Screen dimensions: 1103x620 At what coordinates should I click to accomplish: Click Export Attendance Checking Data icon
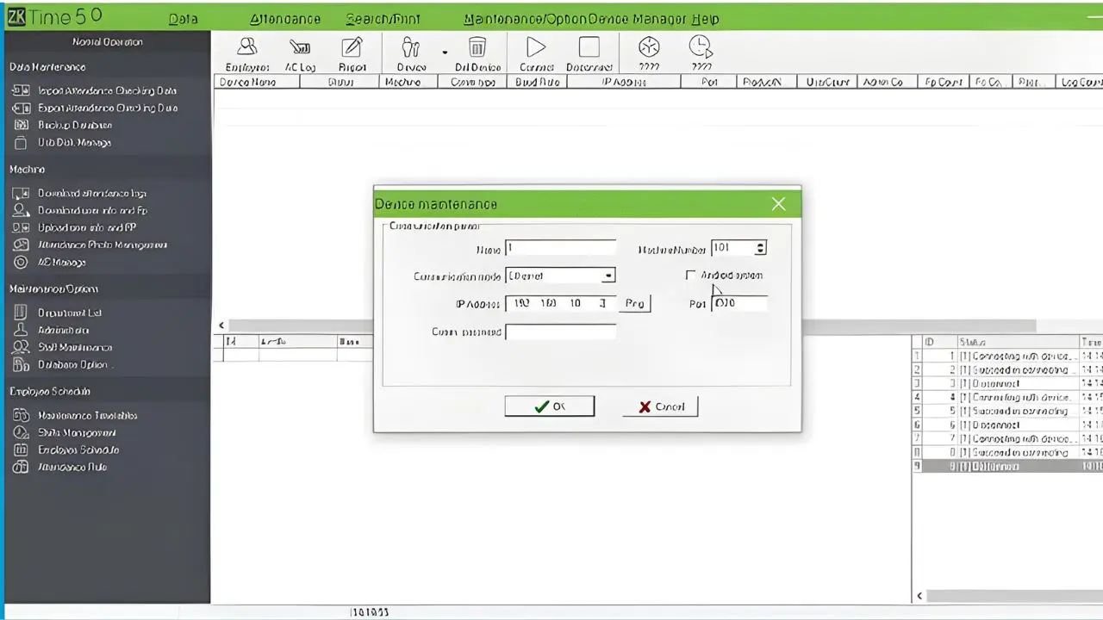(x=22, y=108)
